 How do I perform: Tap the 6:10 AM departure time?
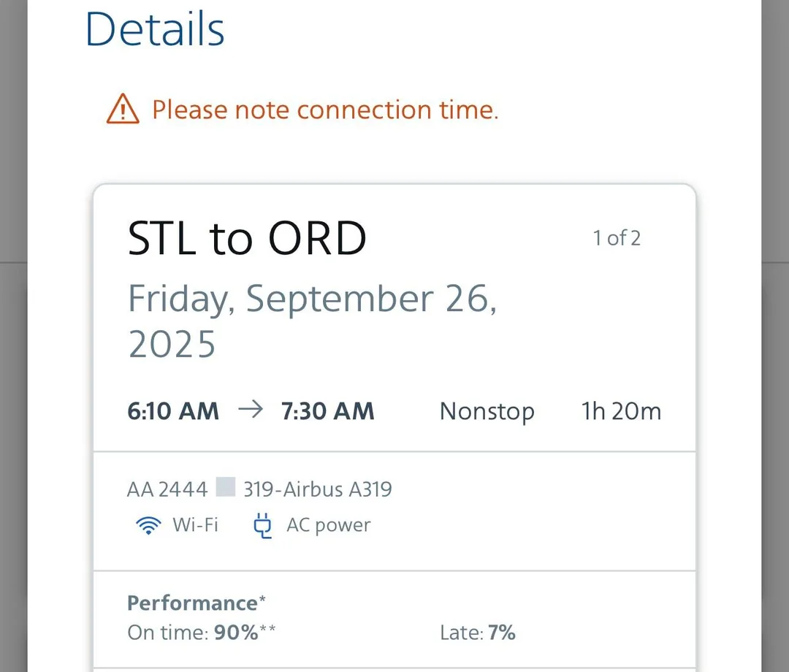[x=173, y=411]
